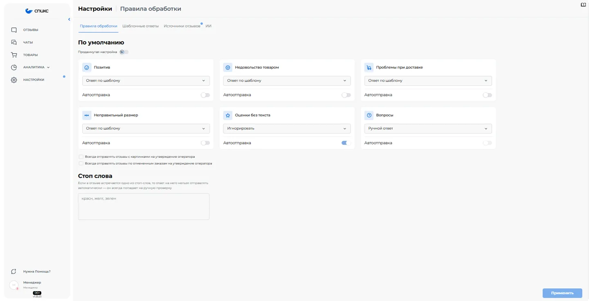Open the Позитив response dropdown
Screen dimensions: 589x301
[146, 80]
